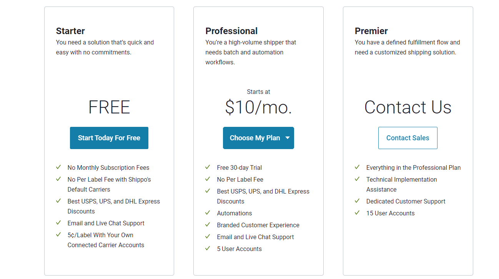
Task: Click checkmark next to Automations
Action: (208, 213)
